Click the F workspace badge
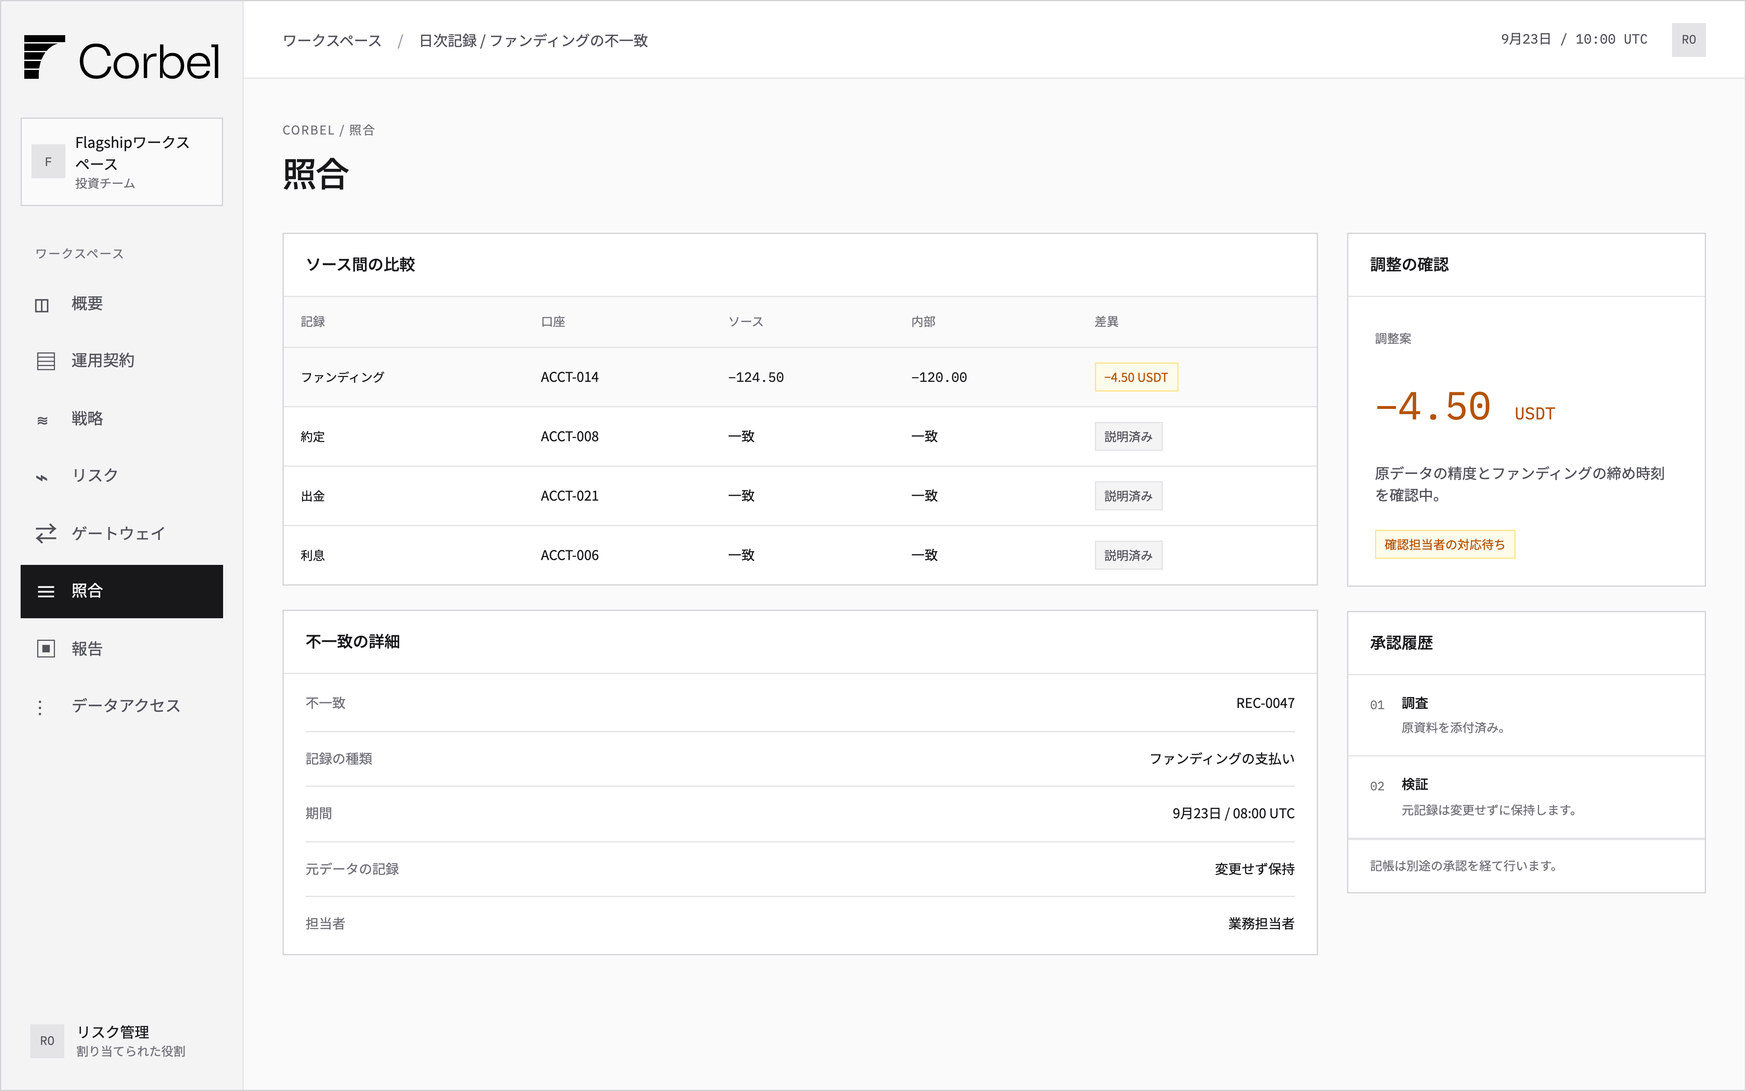The height and width of the screenshot is (1091, 1746). (48, 162)
